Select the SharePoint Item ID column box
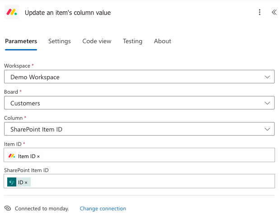The width and height of the screenshot is (280, 218). [139, 129]
